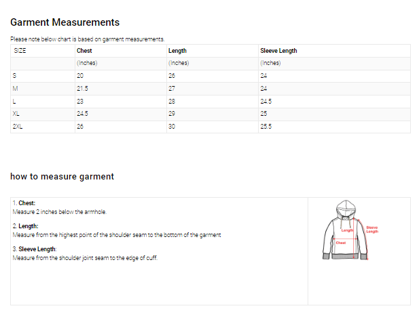
Task: Click the '1. Chest:' instruction title
Action: pos(24,203)
